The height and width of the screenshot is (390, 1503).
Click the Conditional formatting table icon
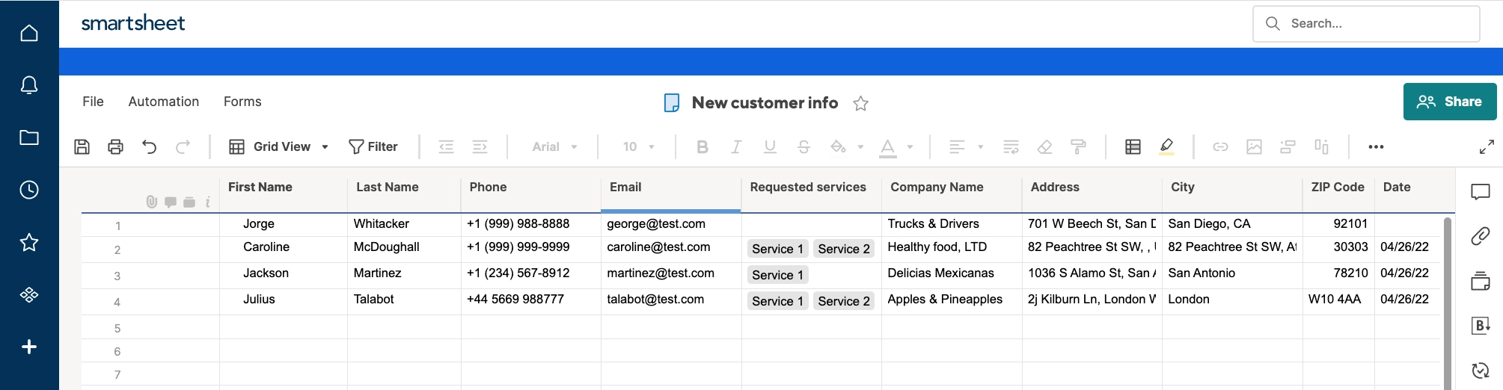coord(1133,147)
